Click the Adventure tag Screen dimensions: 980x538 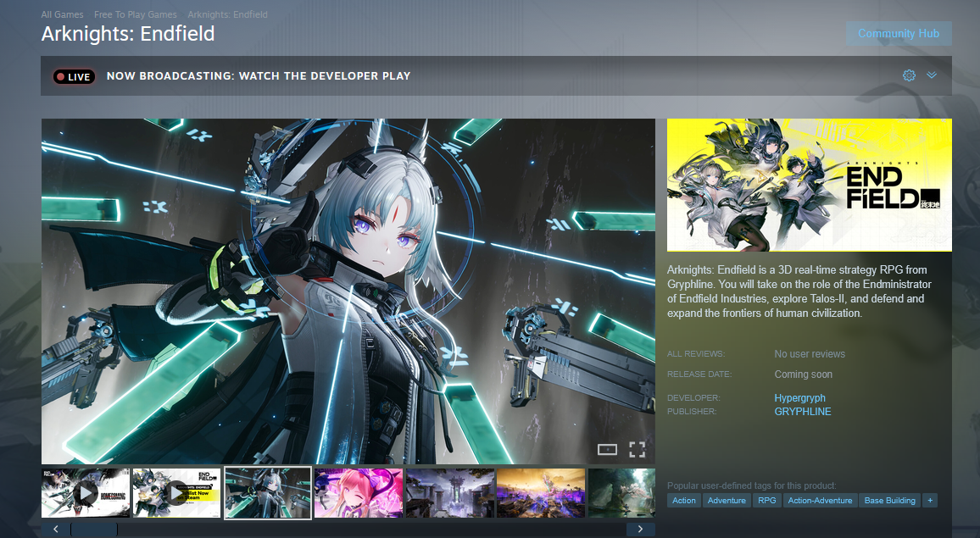[x=727, y=501]
